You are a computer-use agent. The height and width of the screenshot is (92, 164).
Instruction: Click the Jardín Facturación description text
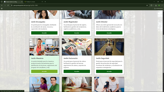pyautogui.click(x=75, y=64)
